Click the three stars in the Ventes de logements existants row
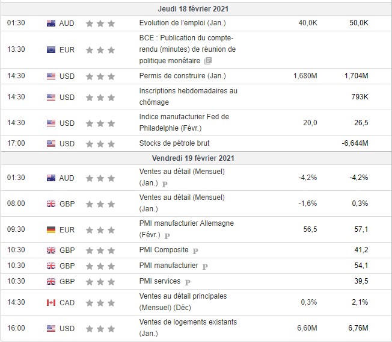Screen dimensions: 392x342 tap(100, 328)
